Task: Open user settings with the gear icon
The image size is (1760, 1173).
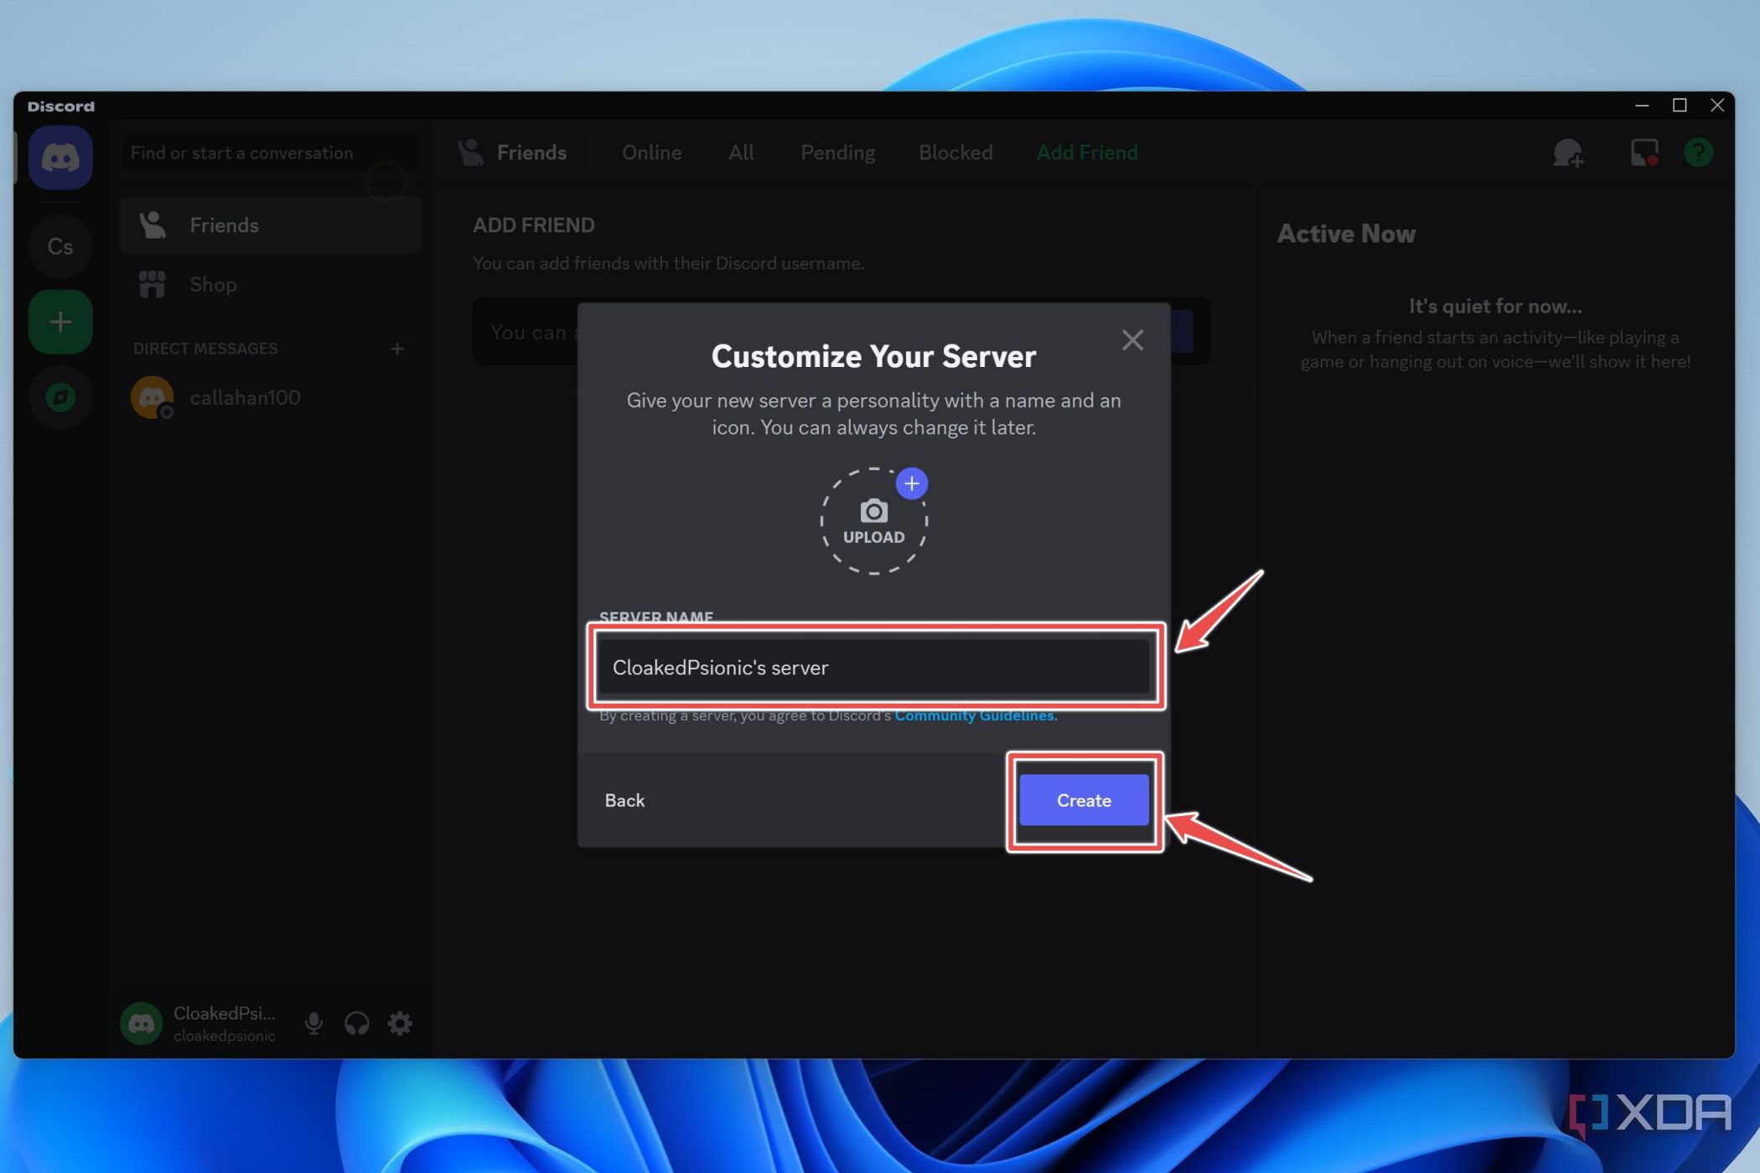Action: [x=400, y=1023]
